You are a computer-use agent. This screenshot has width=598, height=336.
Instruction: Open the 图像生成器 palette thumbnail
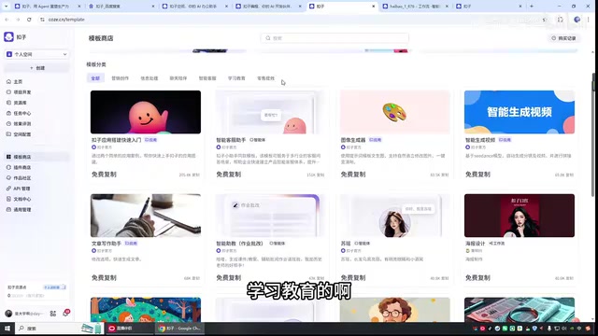tap(394, 112)
